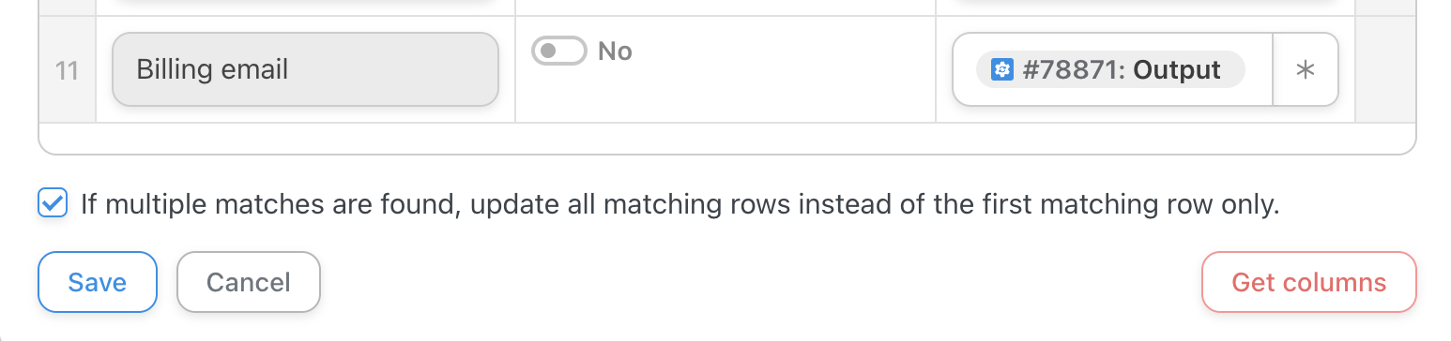Click the Get columns button
Screen dimensions: 1451x341
1308,282
